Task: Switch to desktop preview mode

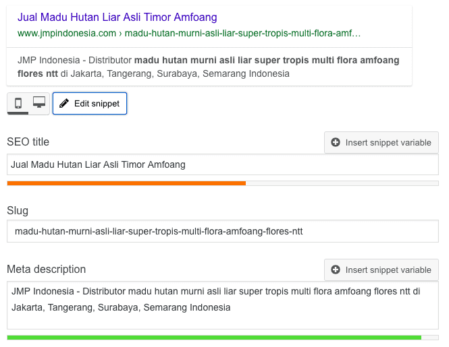Action: tap(39, 103)
